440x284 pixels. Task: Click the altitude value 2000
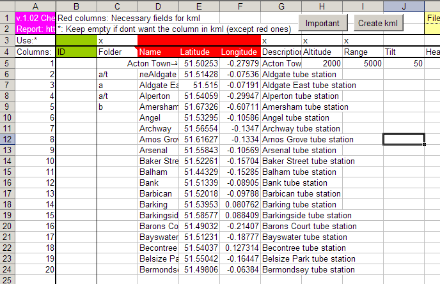[322, 63]
